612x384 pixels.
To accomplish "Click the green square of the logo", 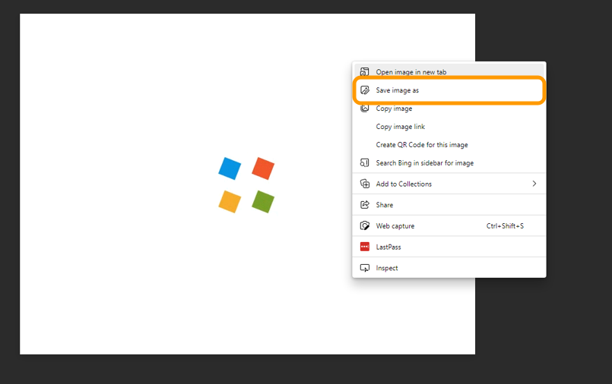I will (x=263, y=201).
